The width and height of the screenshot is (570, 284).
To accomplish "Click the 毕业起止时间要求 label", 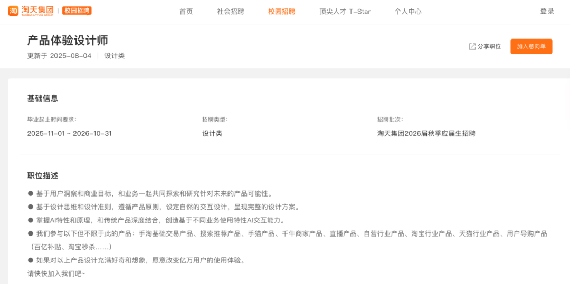I will tap(52, 119).
